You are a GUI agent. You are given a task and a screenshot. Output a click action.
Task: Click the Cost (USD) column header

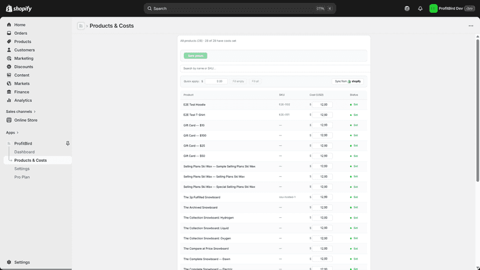coord(316,95)
